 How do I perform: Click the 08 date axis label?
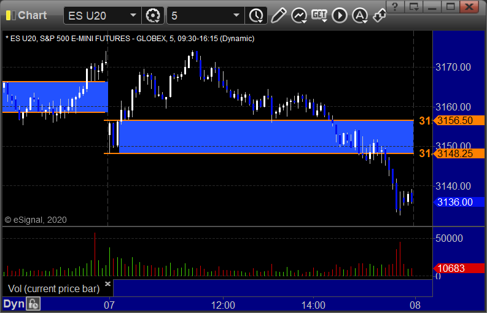coord(415,305)
